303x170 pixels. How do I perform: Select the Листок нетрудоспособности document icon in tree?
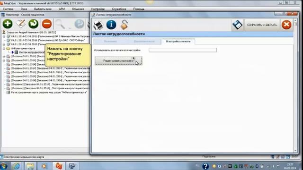[x=17, y=52]
